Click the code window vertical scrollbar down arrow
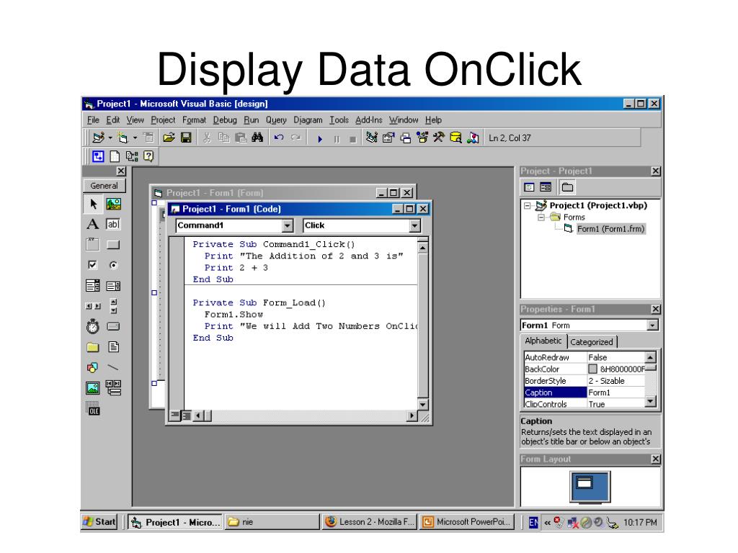 pos(422,405)
